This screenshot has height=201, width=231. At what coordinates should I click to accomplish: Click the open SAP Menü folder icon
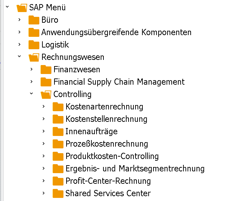(22, 8)
